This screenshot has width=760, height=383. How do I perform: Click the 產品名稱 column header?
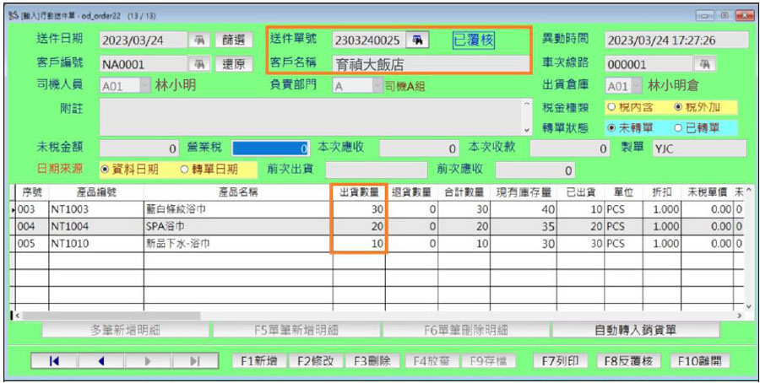(238, 192)
